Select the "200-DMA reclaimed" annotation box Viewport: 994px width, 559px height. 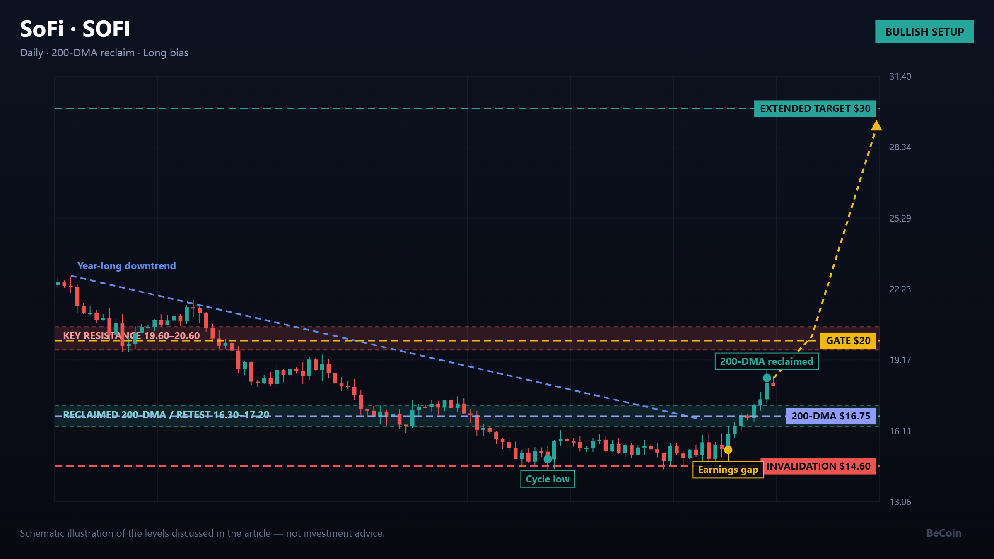[767, 361]
